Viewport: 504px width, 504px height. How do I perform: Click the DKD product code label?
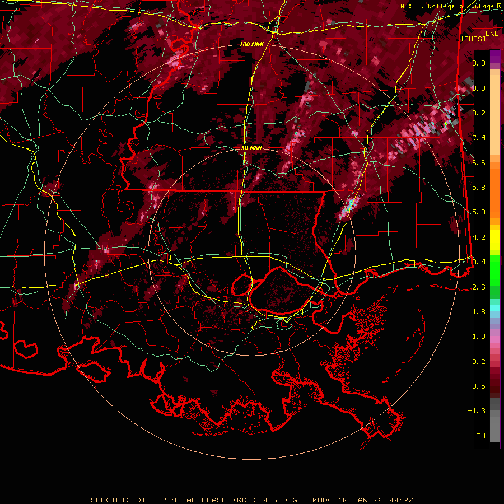click(492, 34)
